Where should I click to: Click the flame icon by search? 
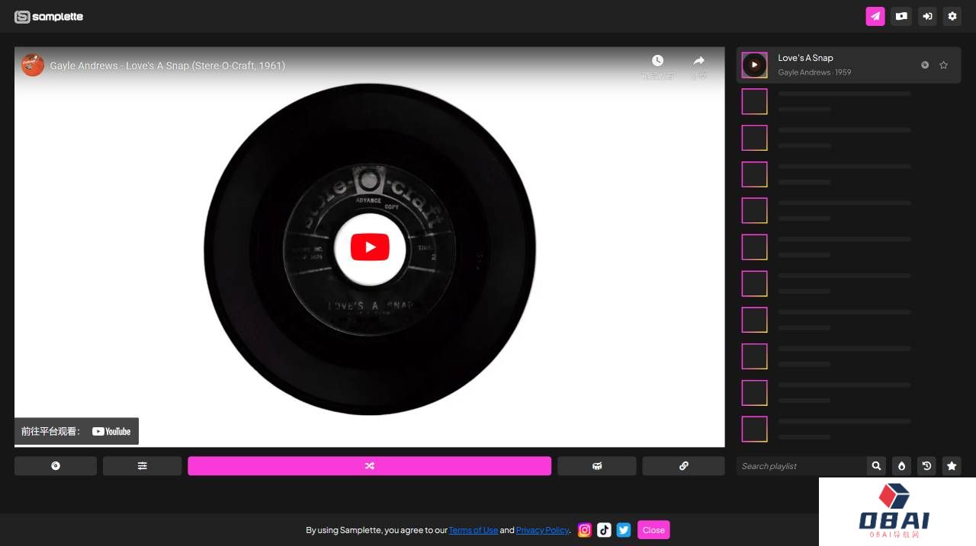pos(901,466)
